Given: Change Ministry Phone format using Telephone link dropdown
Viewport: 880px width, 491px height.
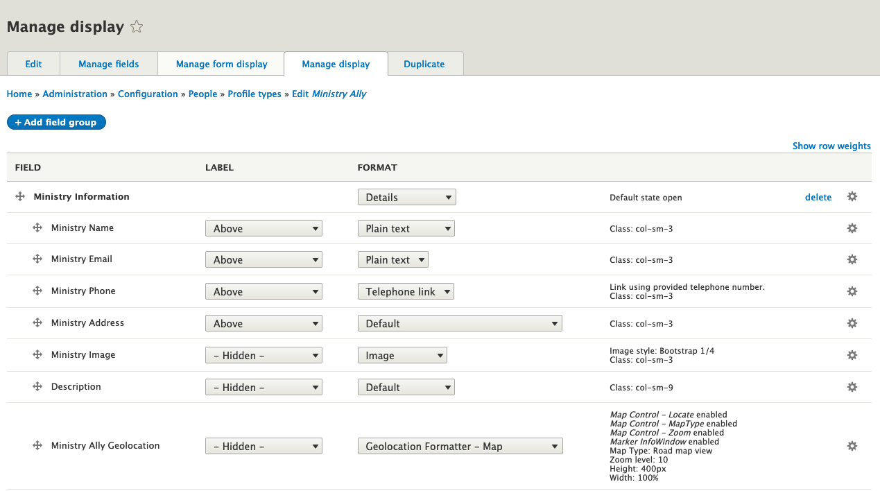Looking at the screenshot, I should tap(406, 291).
